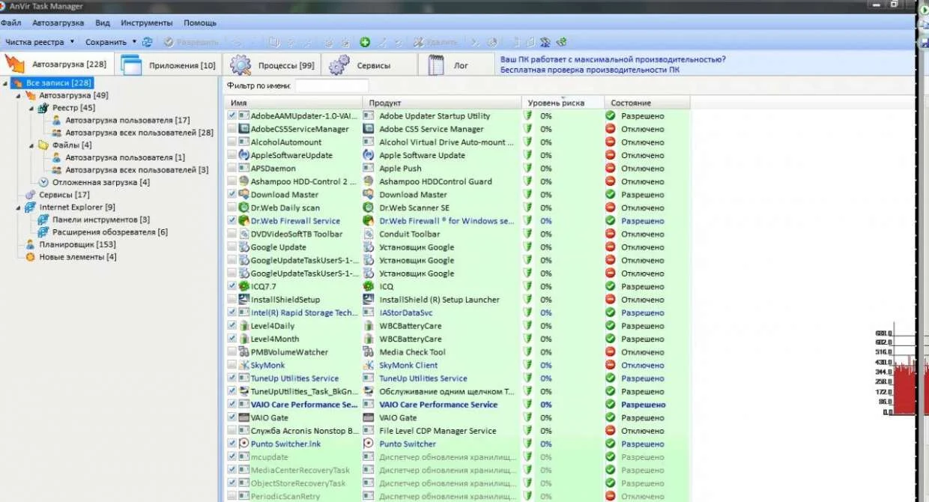This screenshot has width=929, height=502.
Task: Click the Отложенная загрузка clock icon
Action: coord(43,182)
